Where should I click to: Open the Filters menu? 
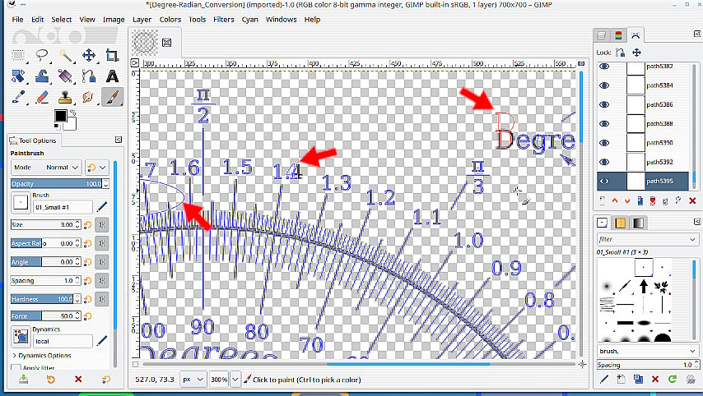point(223,19)
